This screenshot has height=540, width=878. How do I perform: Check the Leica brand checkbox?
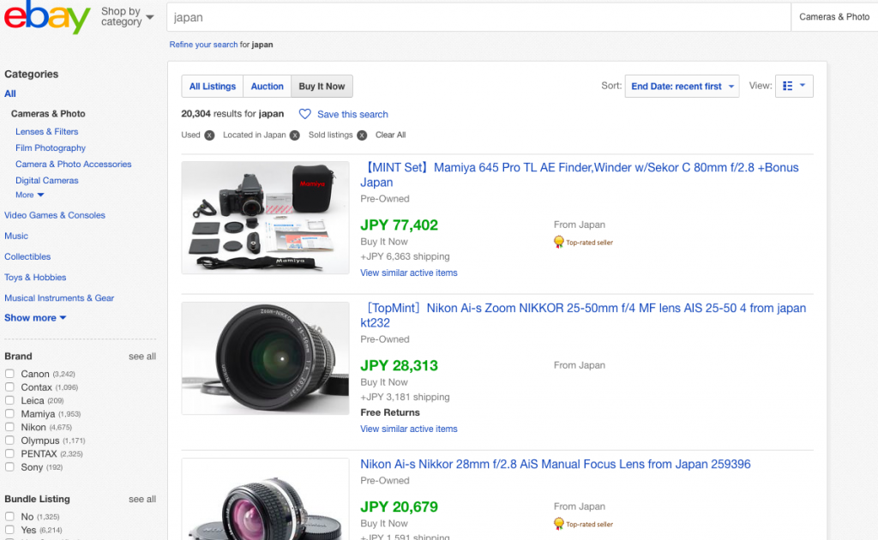click(9, 400)
